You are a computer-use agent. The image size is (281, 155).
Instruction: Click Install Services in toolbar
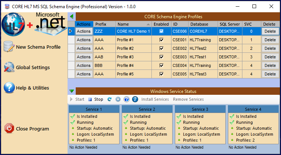click(x=155, y=99)
